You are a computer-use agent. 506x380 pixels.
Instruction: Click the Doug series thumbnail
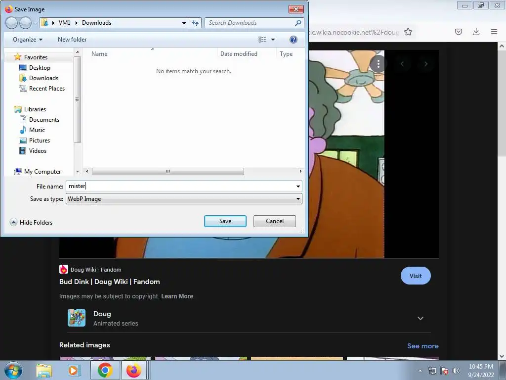[x=77, y=318]
